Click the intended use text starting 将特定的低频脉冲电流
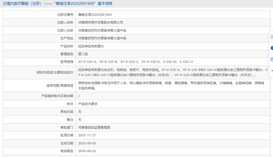 tap(171, 86)
